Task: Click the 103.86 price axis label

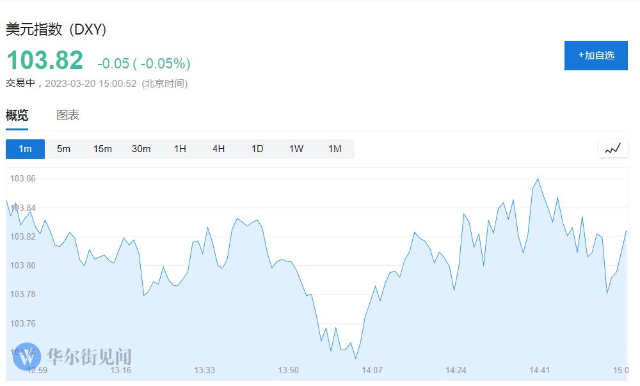Action: pos(23,179)
